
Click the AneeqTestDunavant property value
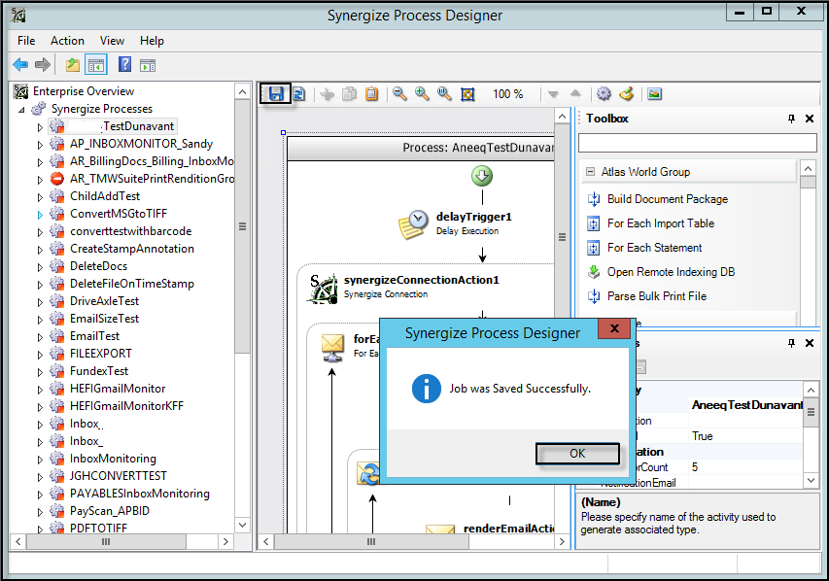pyautogui.click(x=746, y=405)
